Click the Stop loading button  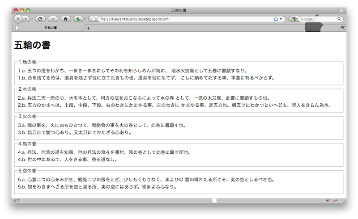(53, 19)
